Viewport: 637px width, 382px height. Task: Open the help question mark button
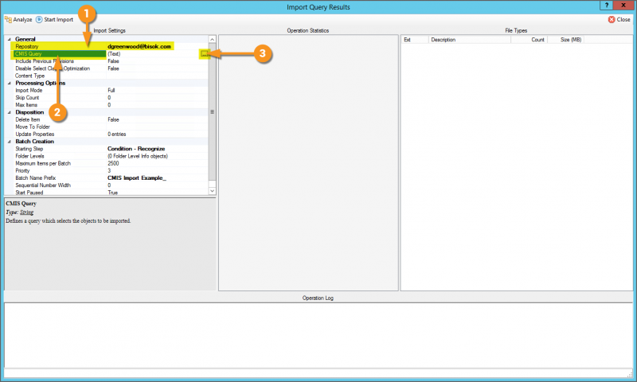point(607,6)
